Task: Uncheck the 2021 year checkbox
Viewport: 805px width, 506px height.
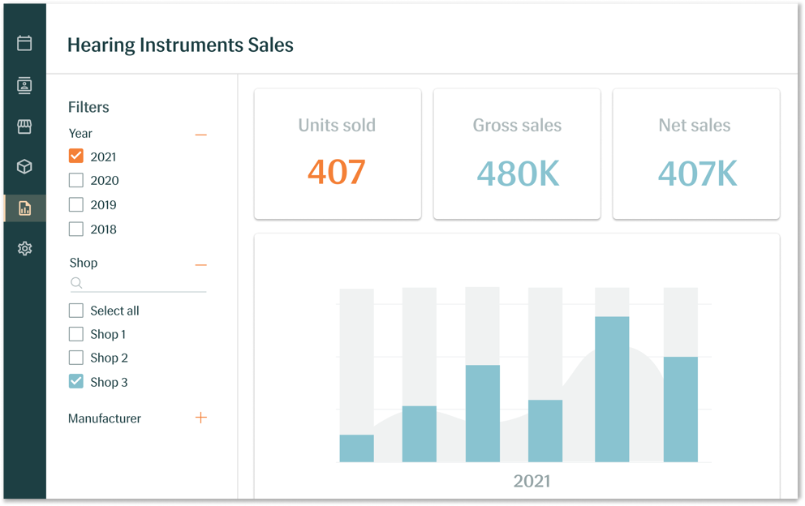Action: (x=76, y=157)
